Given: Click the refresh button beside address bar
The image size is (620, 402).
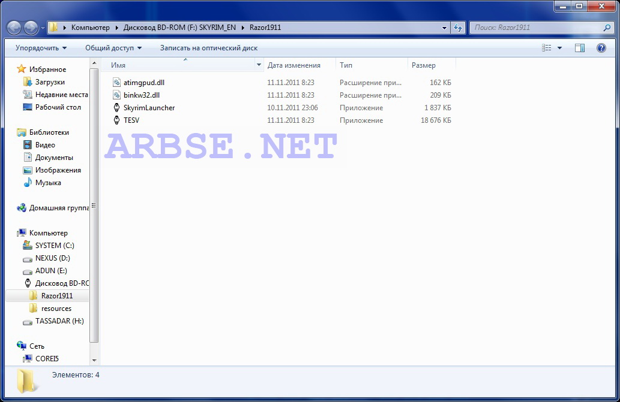Looking at the screenshot, I should 458,28.
